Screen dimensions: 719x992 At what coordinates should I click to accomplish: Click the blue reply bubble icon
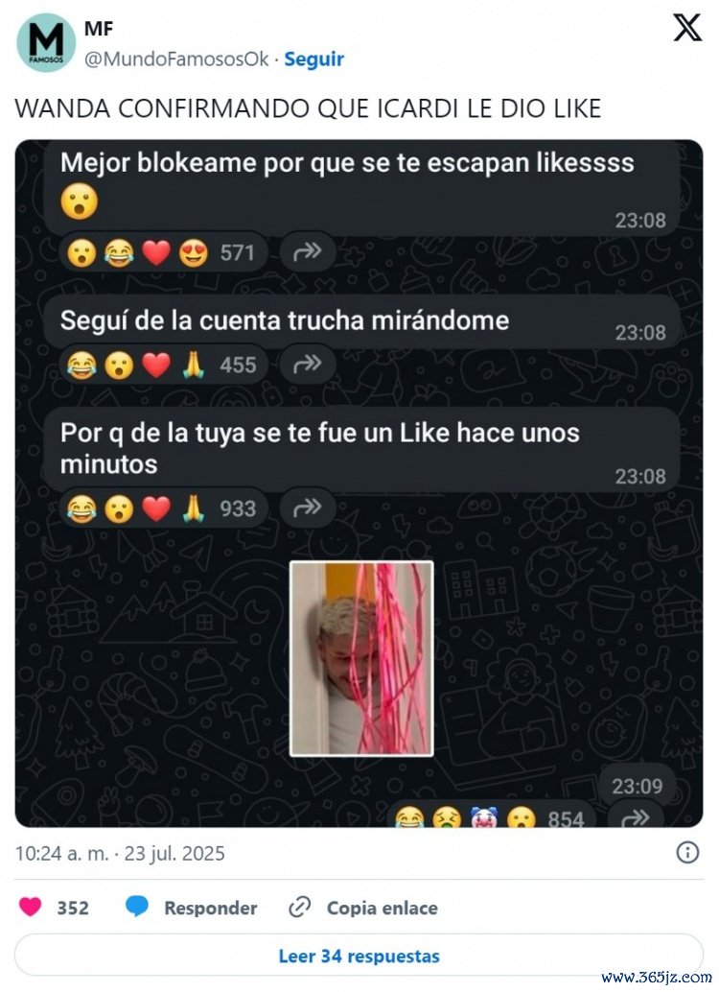pyautogui.click(x=136, y=907)
